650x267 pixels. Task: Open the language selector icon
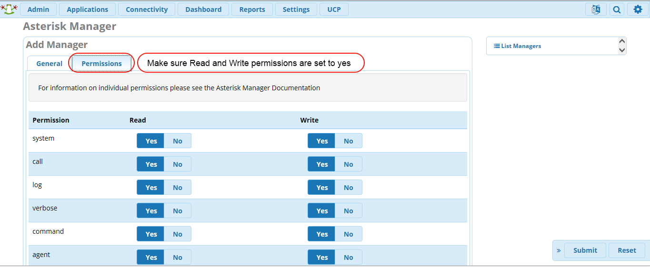point(596,10)
